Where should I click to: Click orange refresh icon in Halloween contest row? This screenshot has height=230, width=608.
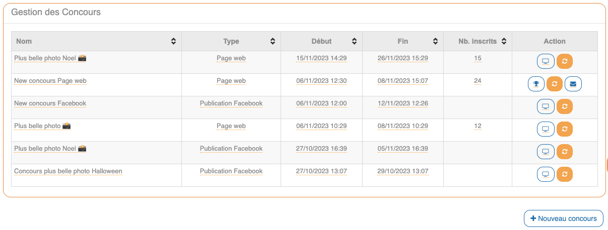565,174
